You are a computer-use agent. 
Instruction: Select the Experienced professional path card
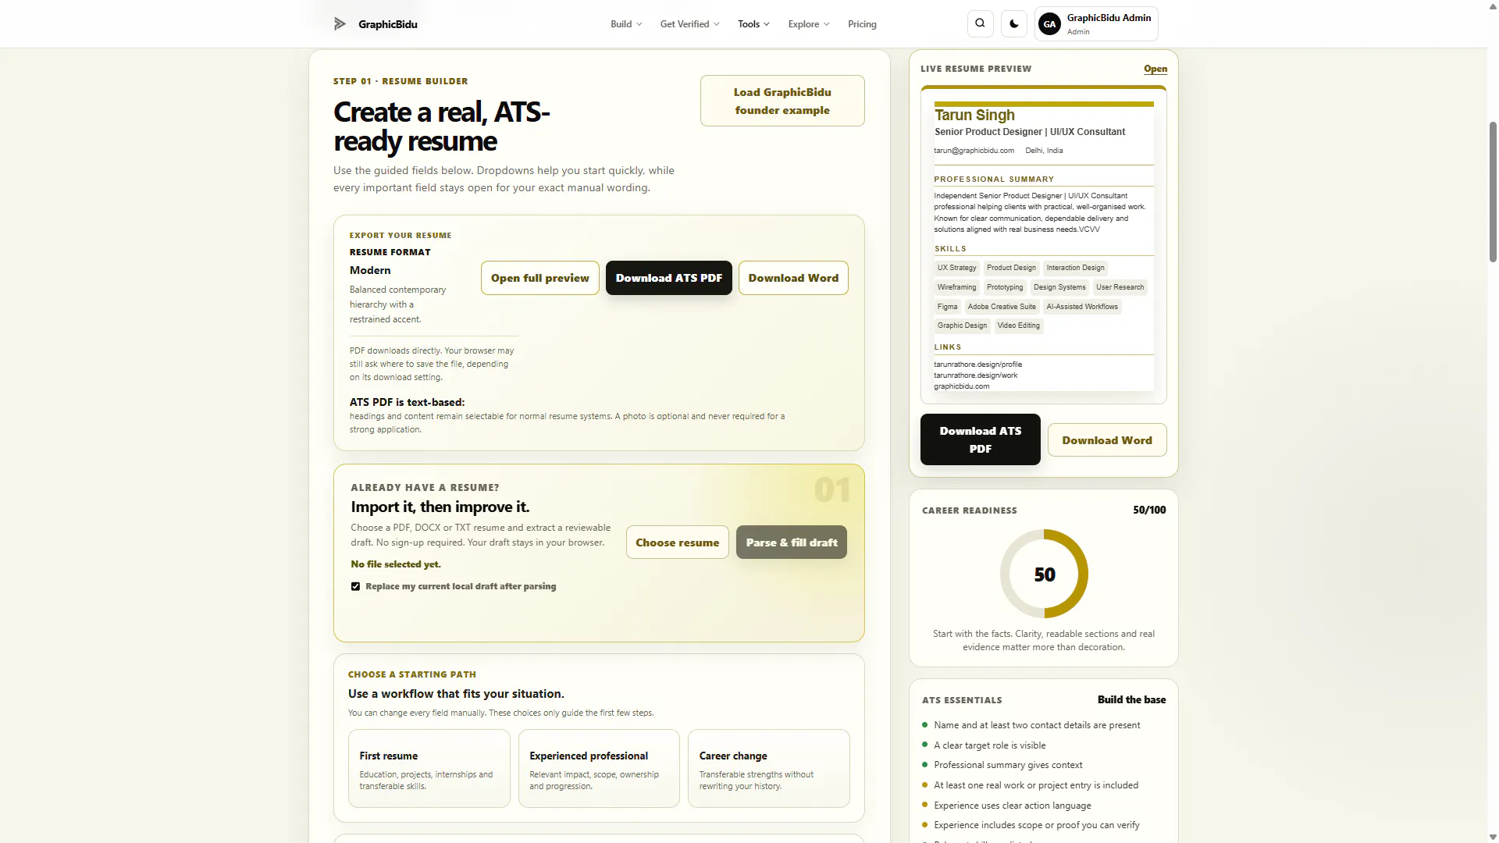click(599, 768)
